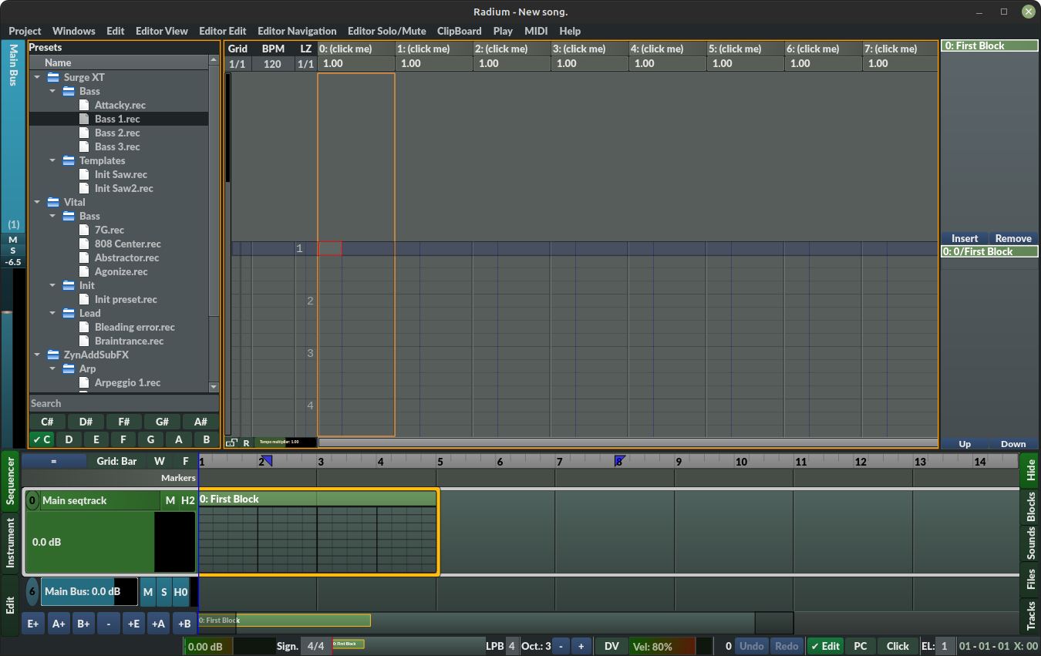The image size is (1041, 656).
Task: Open the Editor Navigation menu
Action: pos(297,31)
